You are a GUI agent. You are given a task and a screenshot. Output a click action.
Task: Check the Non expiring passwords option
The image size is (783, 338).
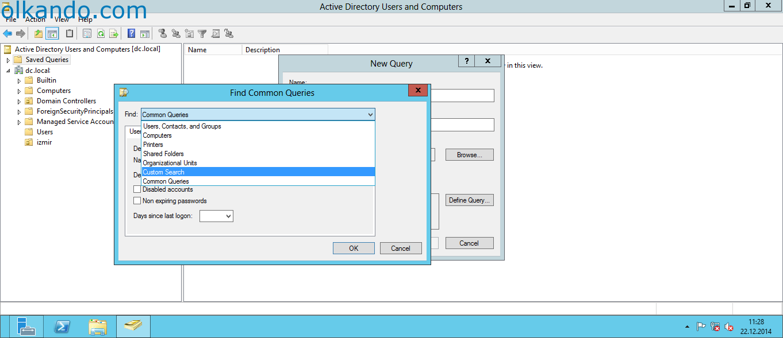[137, 201]
